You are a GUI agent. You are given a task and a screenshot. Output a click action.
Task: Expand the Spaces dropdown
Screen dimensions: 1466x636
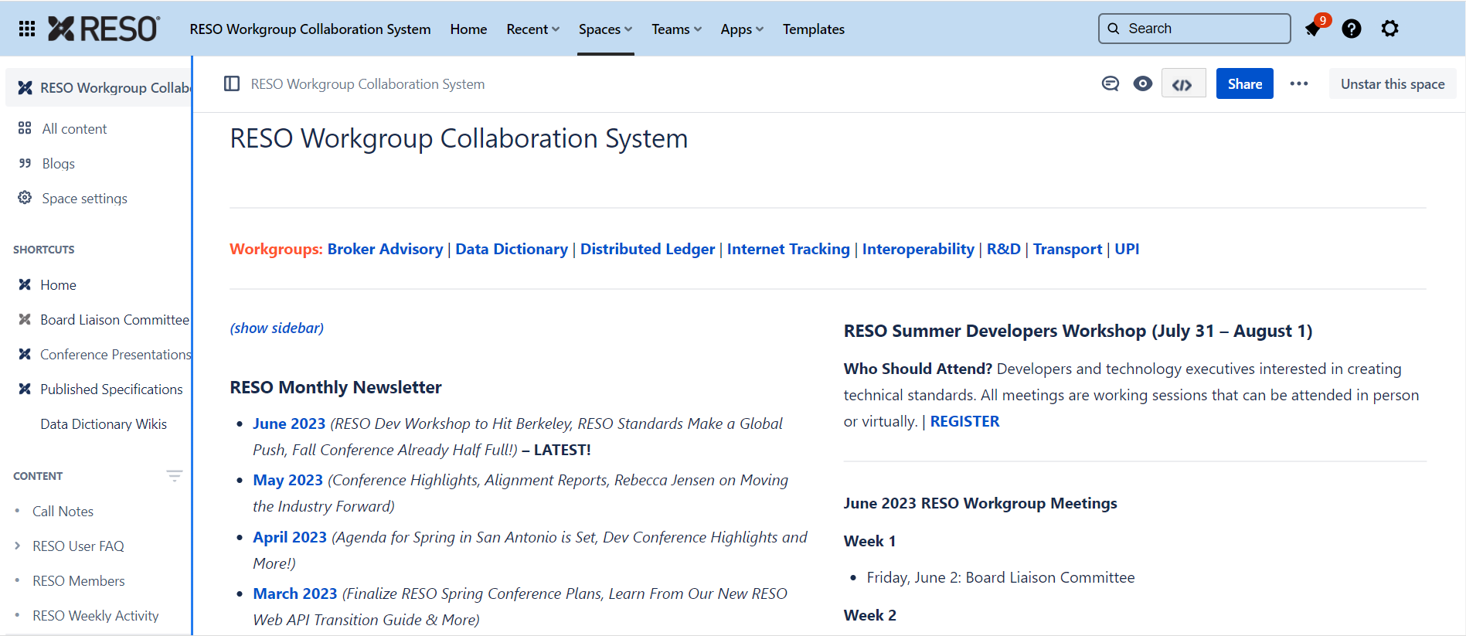(605, 29)
